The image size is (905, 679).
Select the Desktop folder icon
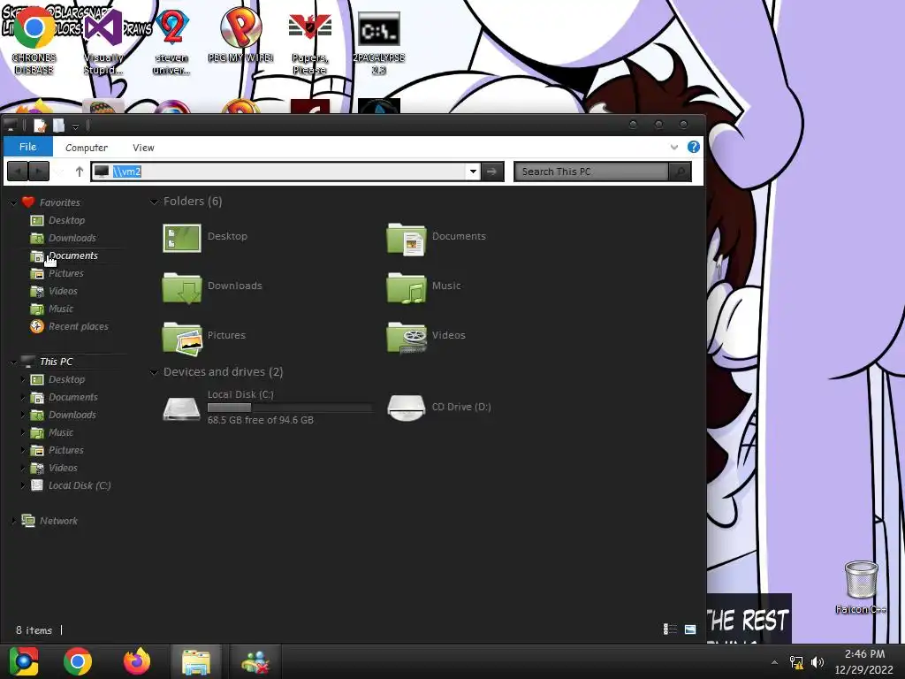click(182, 238)
